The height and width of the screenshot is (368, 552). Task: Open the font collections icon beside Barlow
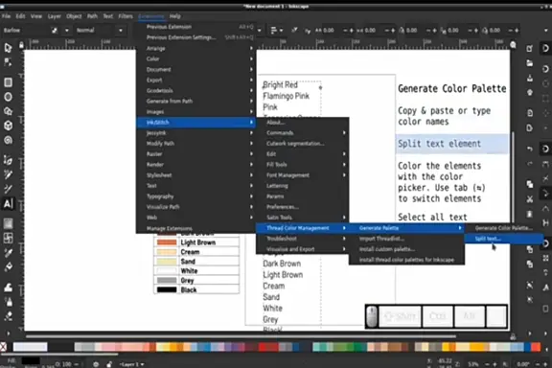pyautogui.click(x=55, y=31)
